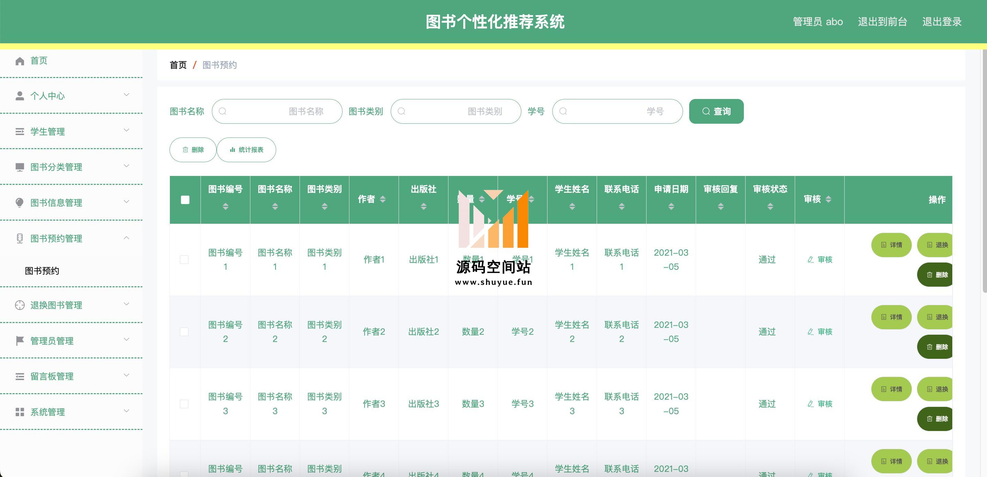Click sort arrows under 学生姓名 header
This screenshot has width=987, height=477.
572,207
